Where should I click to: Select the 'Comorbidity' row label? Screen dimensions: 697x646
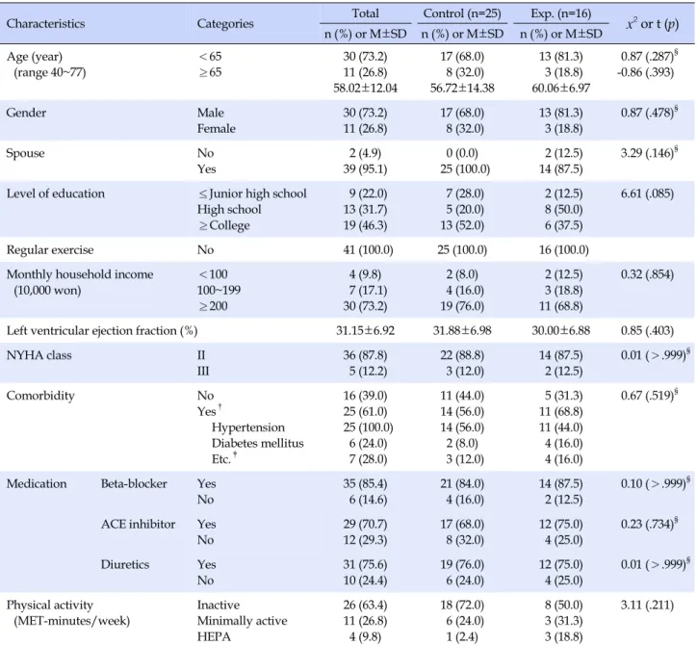(x=40, y=396)
